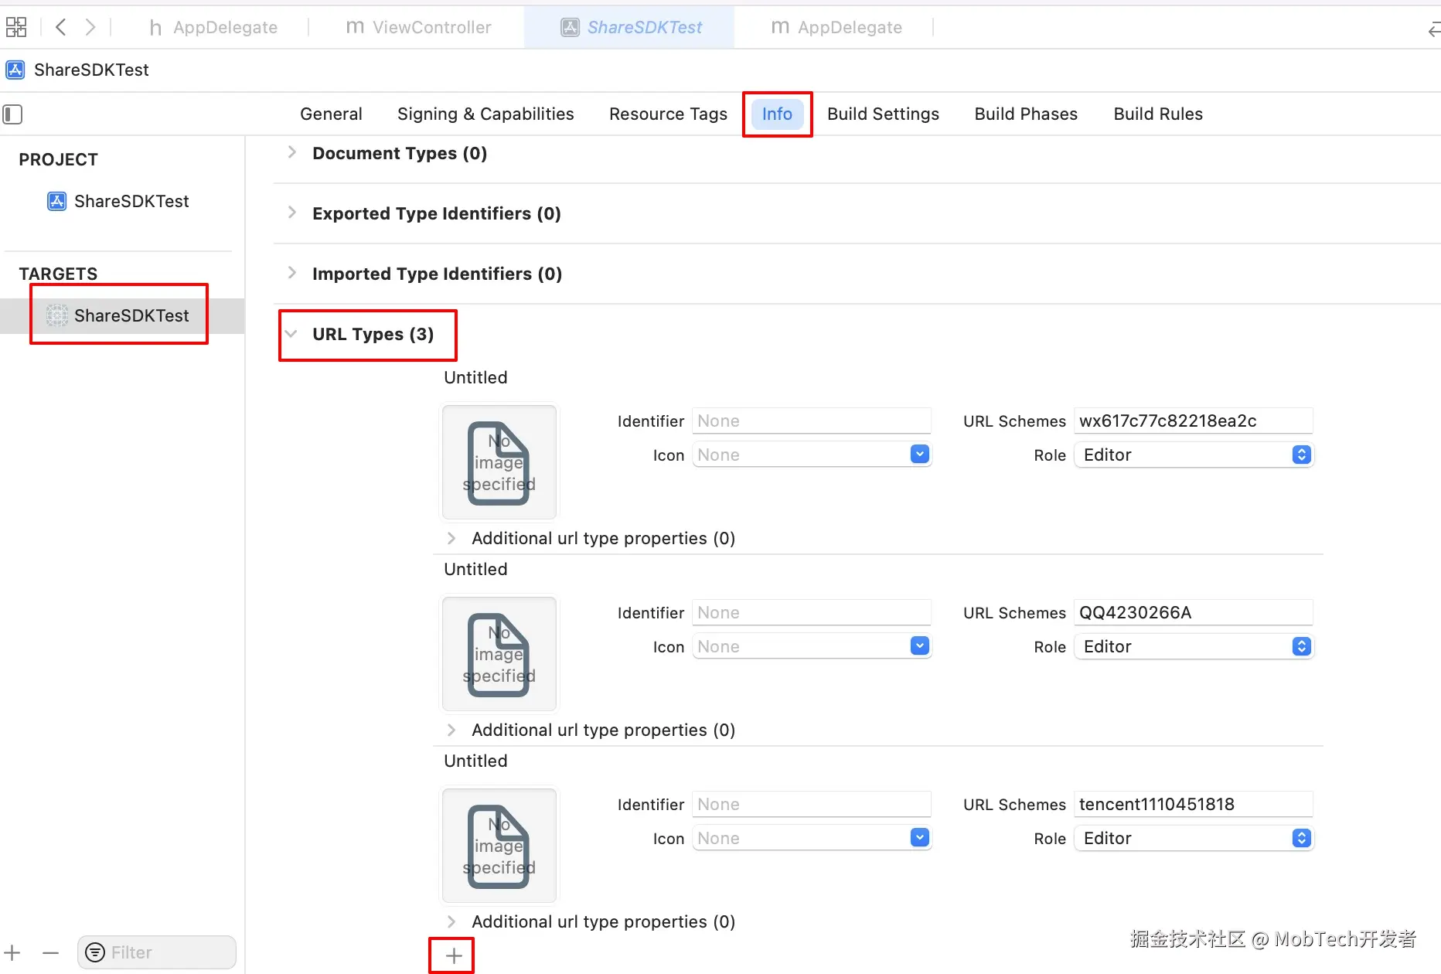Go back with the left navigation arrow
1441x974 pixels.
pyautogui.click(x=61, y=27)
